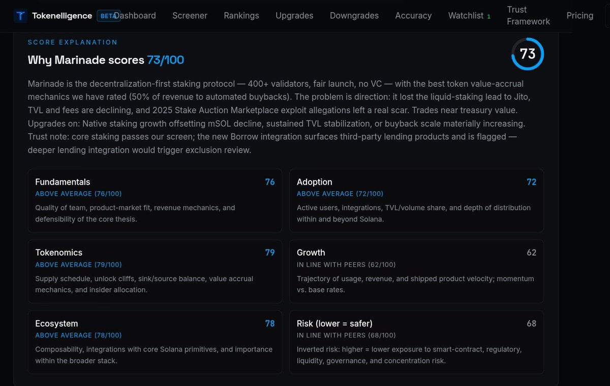Go to the Pricing page
The height and width of the screenshot is (386, 610).
pos(580,16)
